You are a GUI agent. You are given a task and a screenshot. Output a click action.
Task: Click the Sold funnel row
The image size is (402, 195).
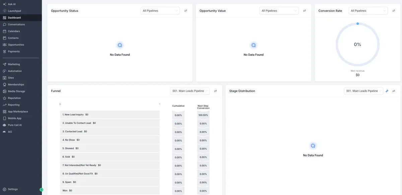110,157
